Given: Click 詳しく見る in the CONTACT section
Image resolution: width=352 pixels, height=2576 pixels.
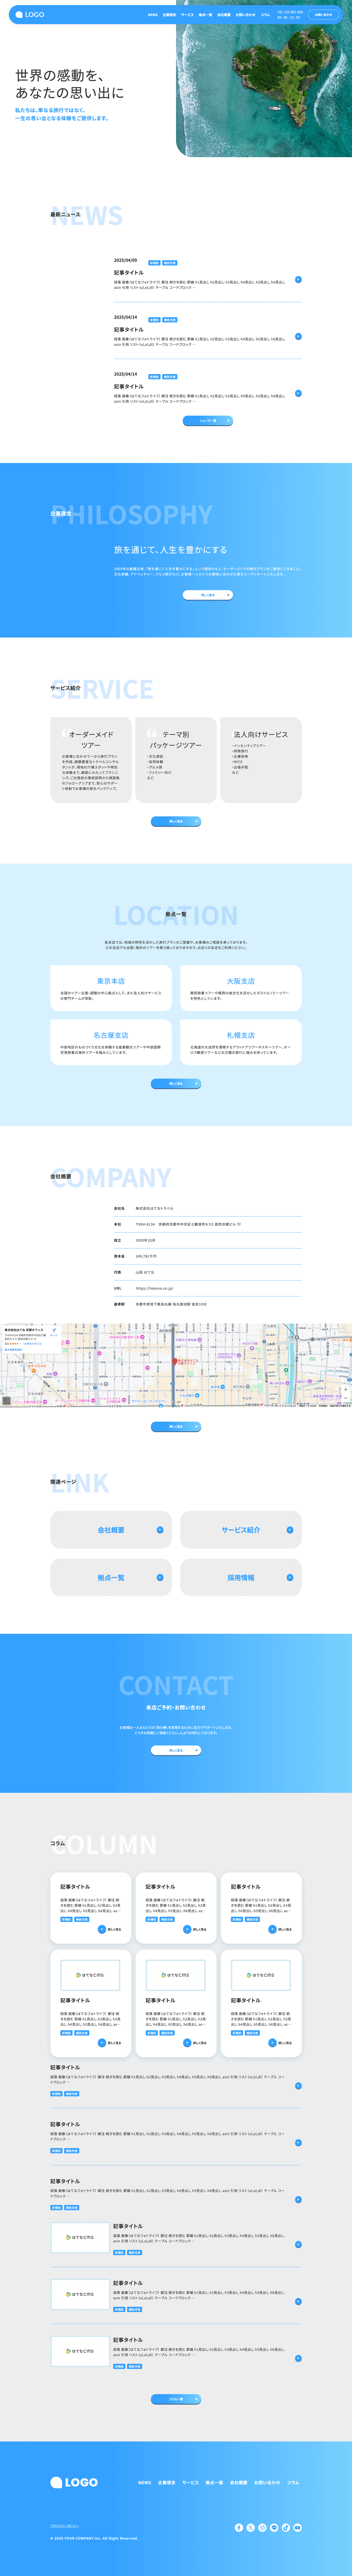Looking at the screenshot, I should pyautogui.click(x=176, y=1751).
